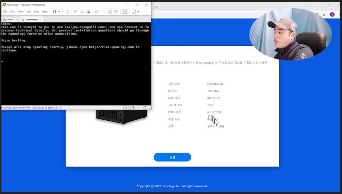Image resolution: width=342 pixels, height=194 pixels.
Task: Click the DiskStation server name value
Action: (x=215, y=84)
